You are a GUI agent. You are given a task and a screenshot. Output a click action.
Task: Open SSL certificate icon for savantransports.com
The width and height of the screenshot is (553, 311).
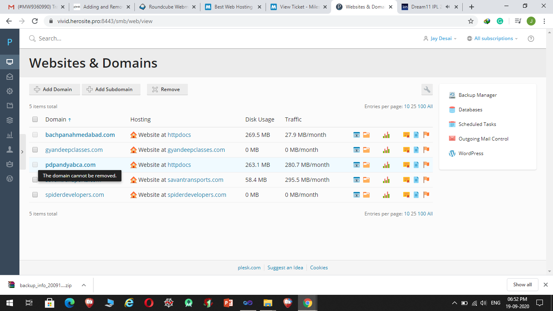406,180
